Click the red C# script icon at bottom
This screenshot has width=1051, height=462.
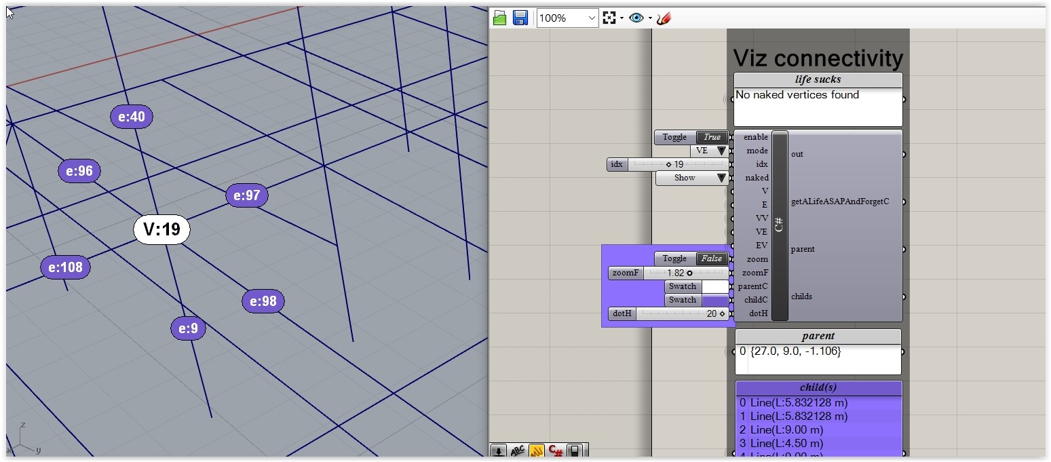pos(556,451)
